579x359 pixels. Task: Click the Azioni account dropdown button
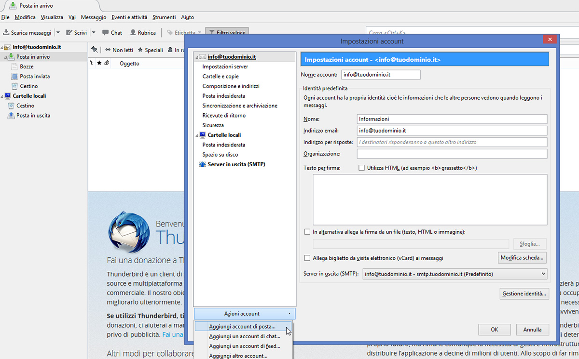(x=245, y=314)
